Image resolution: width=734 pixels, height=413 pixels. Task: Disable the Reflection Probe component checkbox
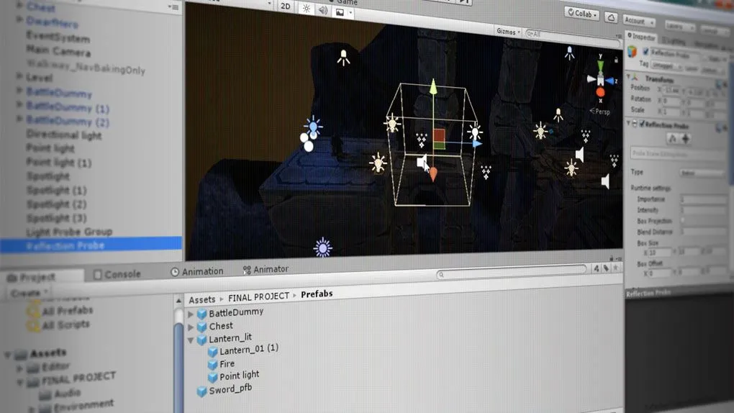point(642,124)
